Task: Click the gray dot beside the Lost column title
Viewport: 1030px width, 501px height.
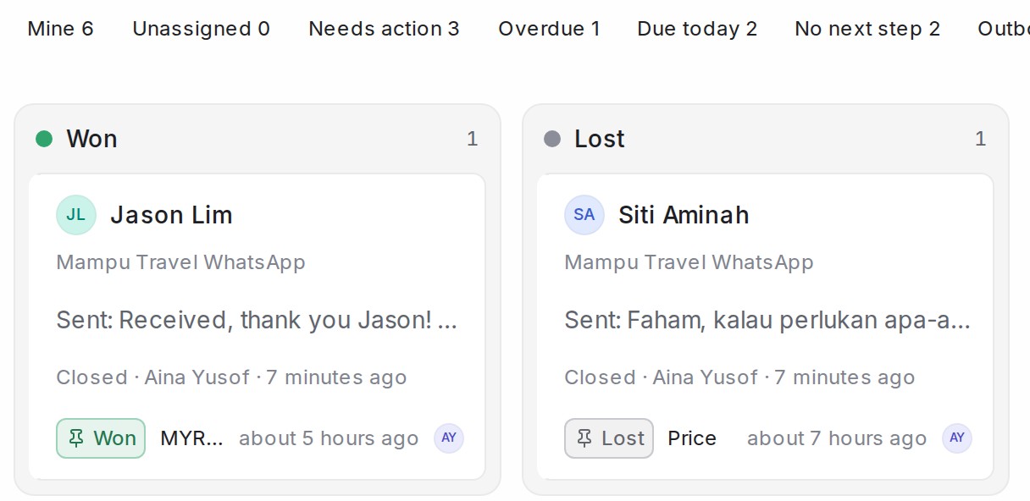Action: point(552,139)
